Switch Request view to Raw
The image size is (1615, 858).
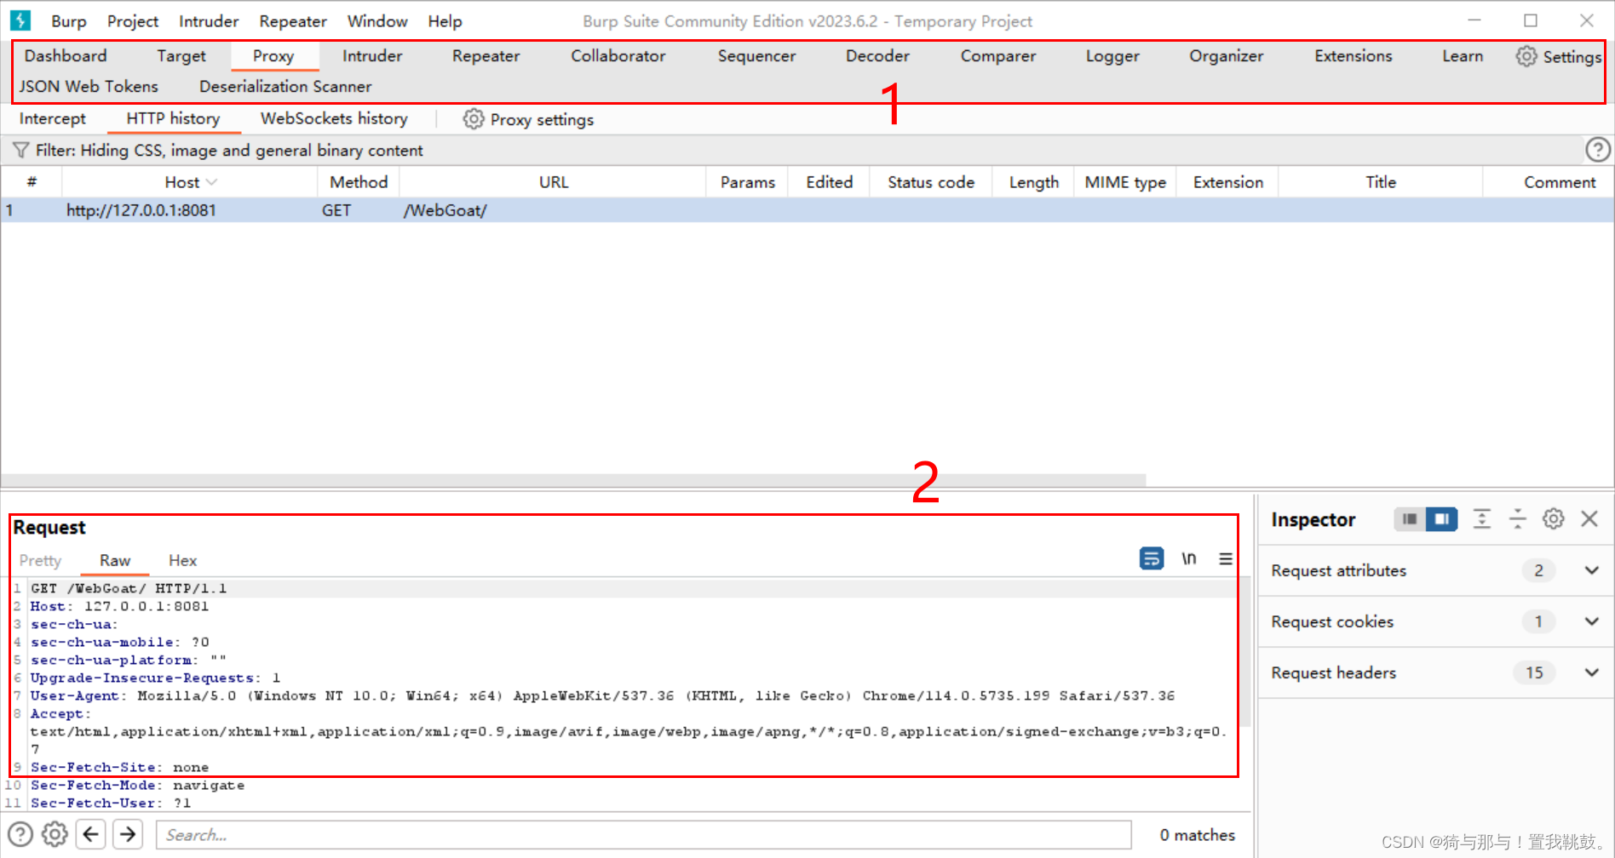tap(115, 561)
